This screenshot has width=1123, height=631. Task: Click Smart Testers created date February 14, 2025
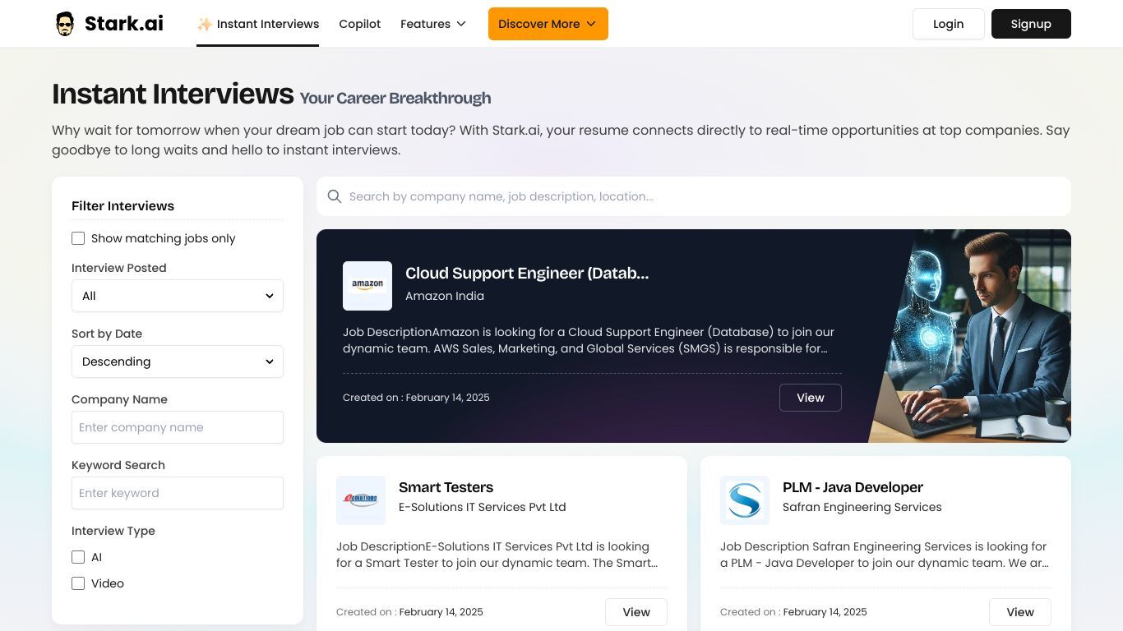click(441, 612)
